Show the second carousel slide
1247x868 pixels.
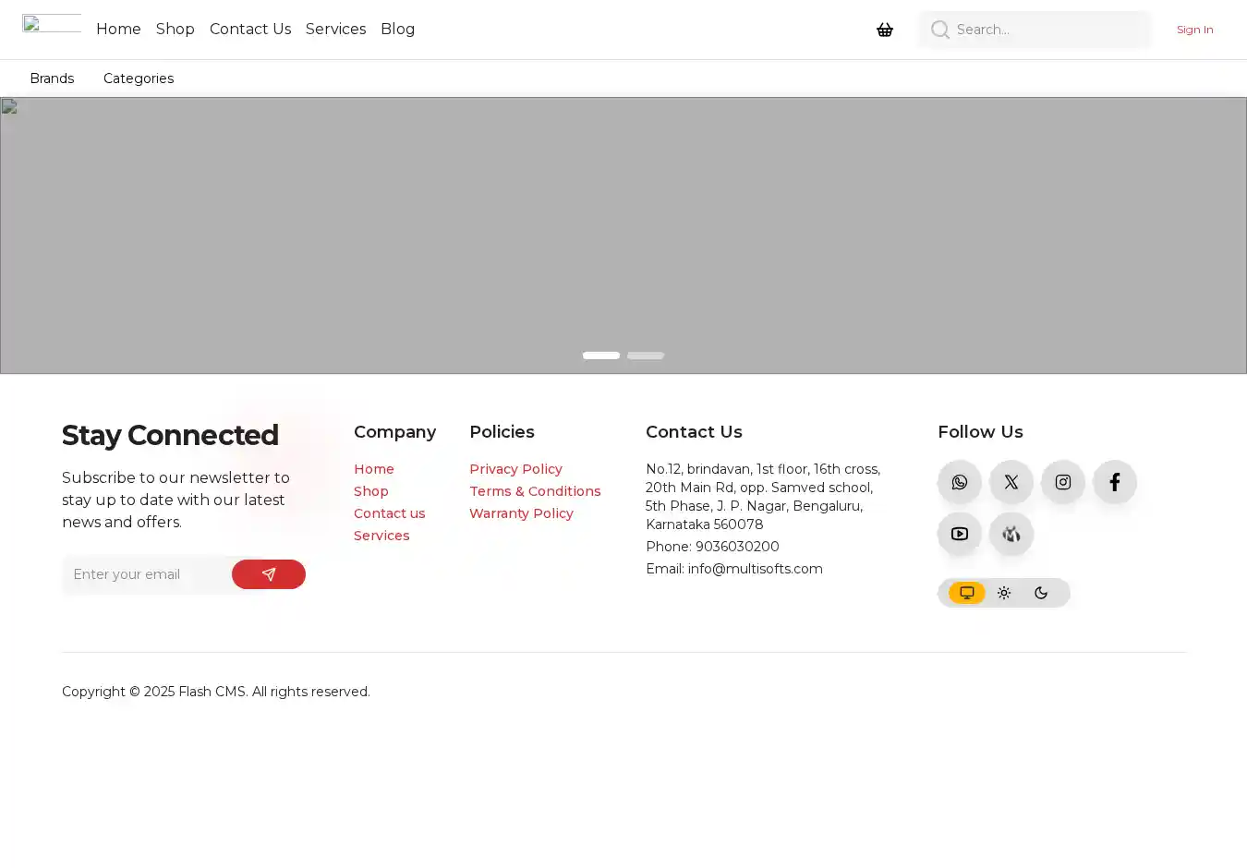[646, 356]
